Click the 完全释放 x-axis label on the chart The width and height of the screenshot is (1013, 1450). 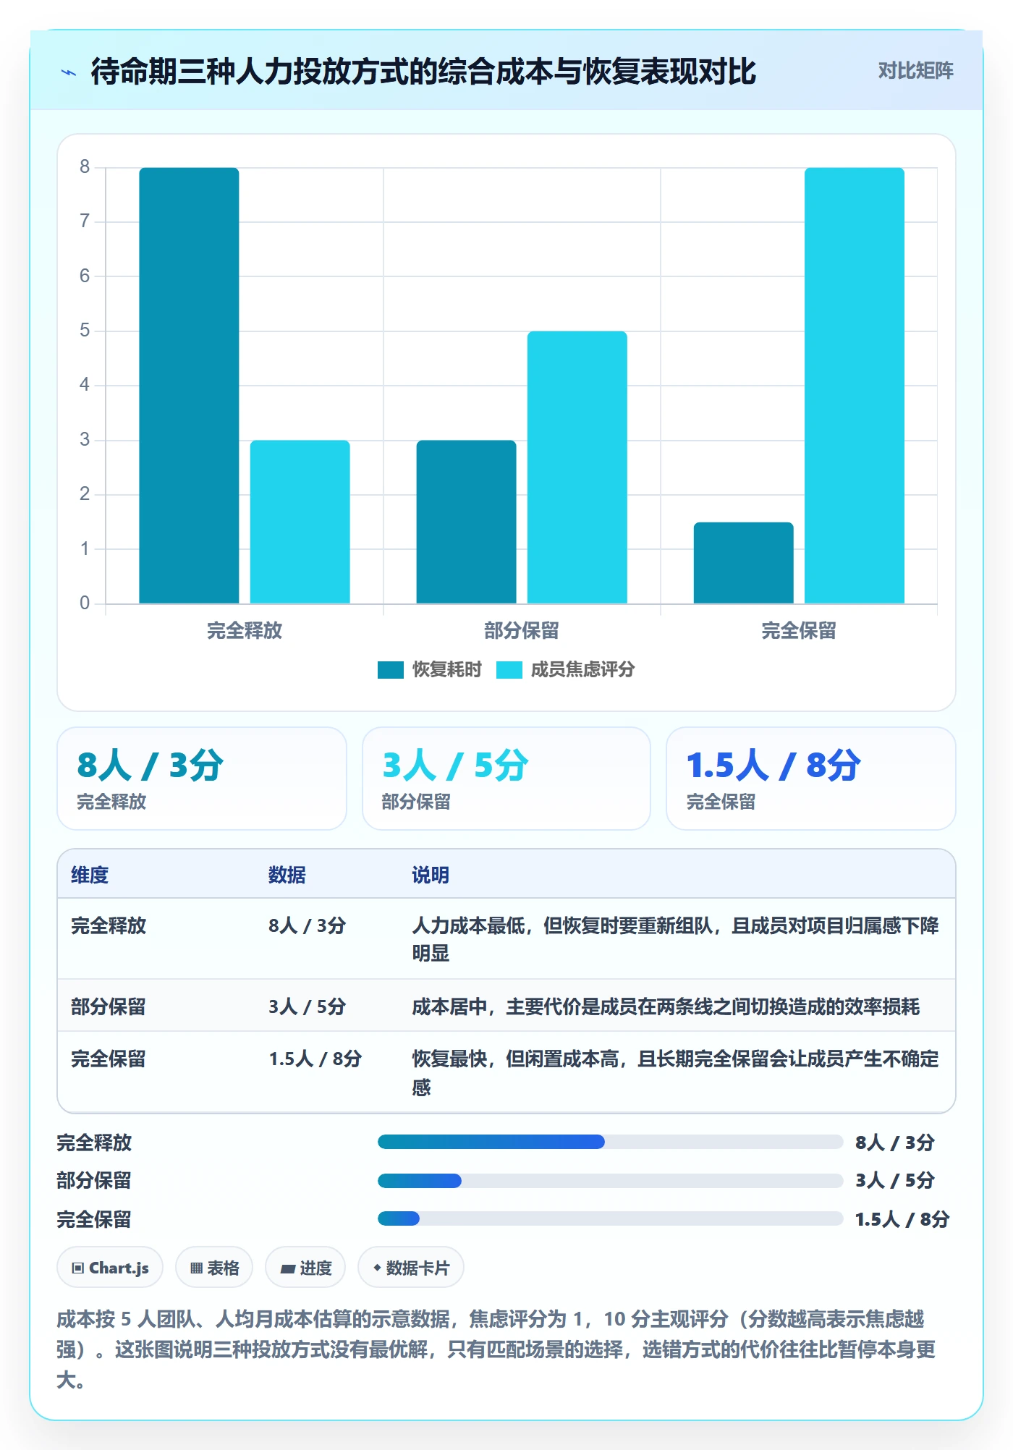click(x=245, y=630)
